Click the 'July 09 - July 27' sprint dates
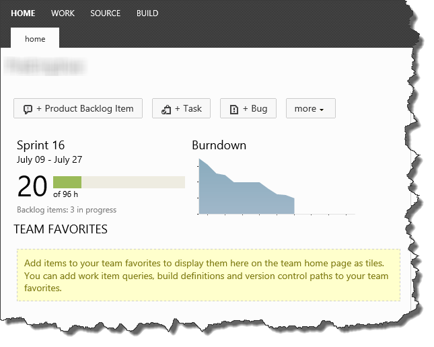 [x=49, y=160]
